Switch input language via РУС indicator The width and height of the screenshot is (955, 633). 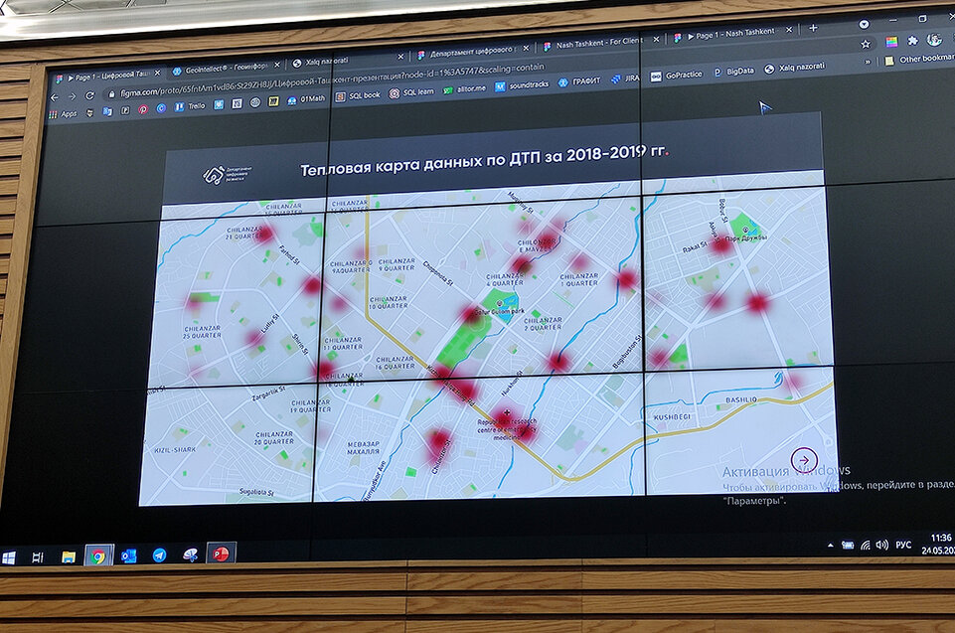click(x=904, y=545)
